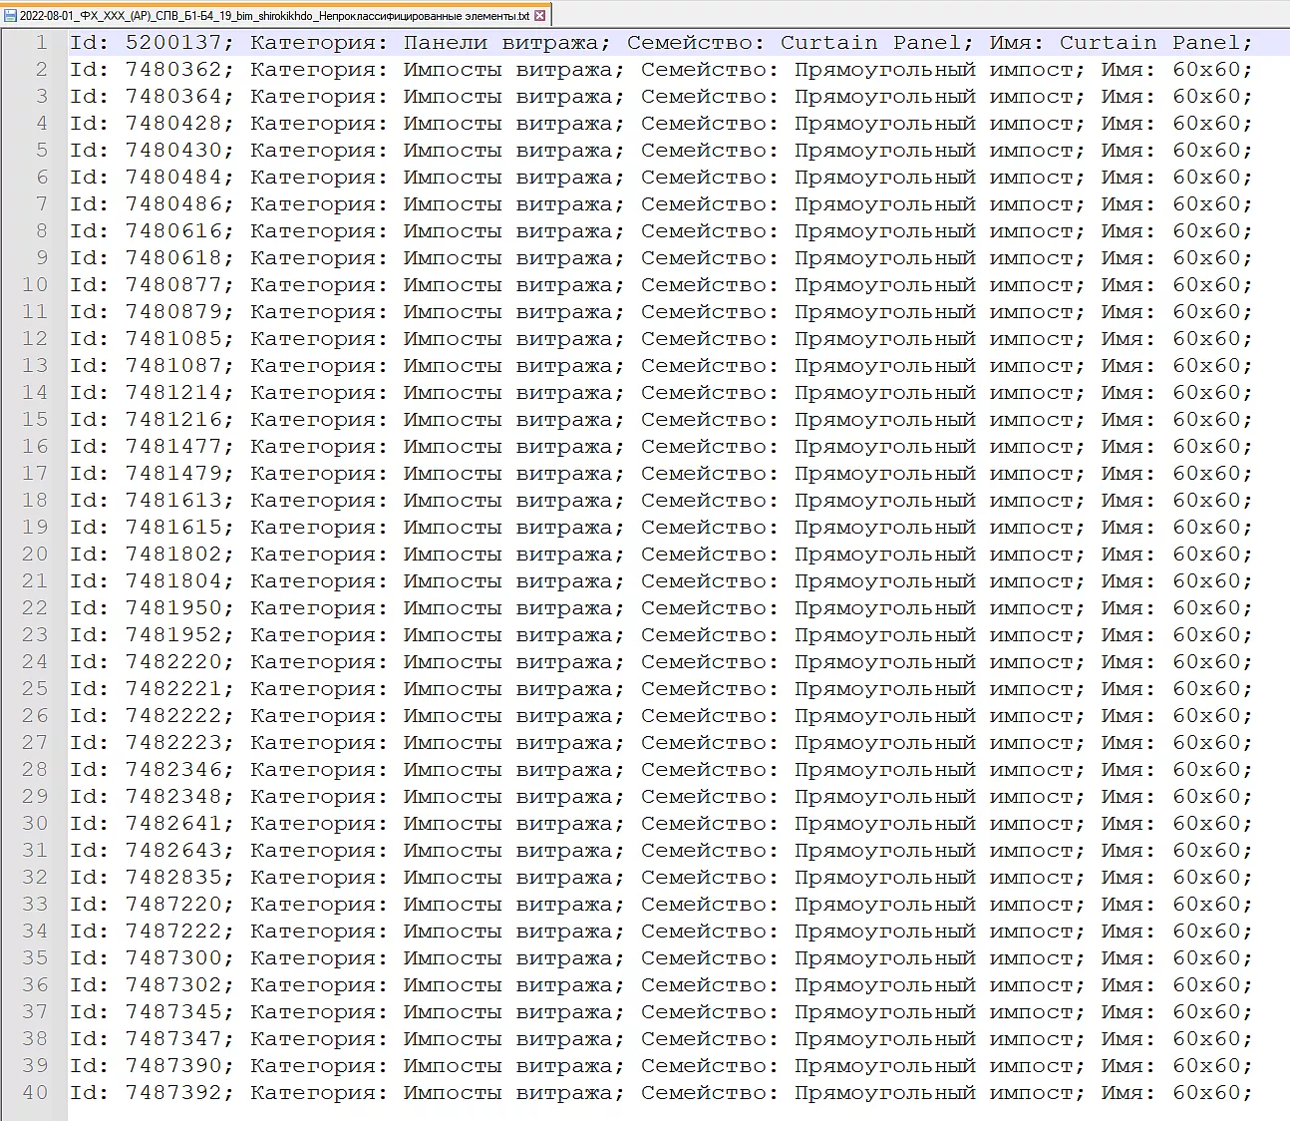
Task: Click '60x60' name value on line 5
Action: [1206, 151]
